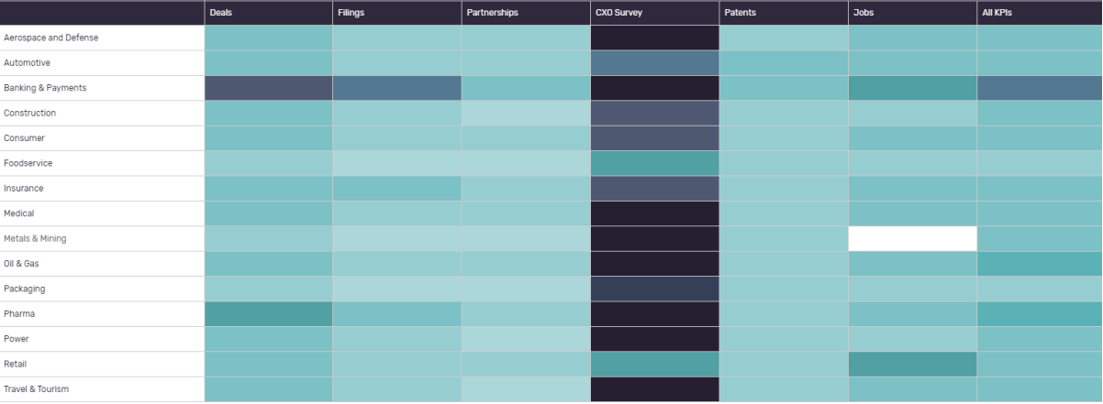Click the Patents column header

[740, 13]
